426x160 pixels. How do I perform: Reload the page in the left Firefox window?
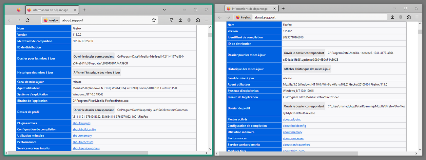point(28,20)
